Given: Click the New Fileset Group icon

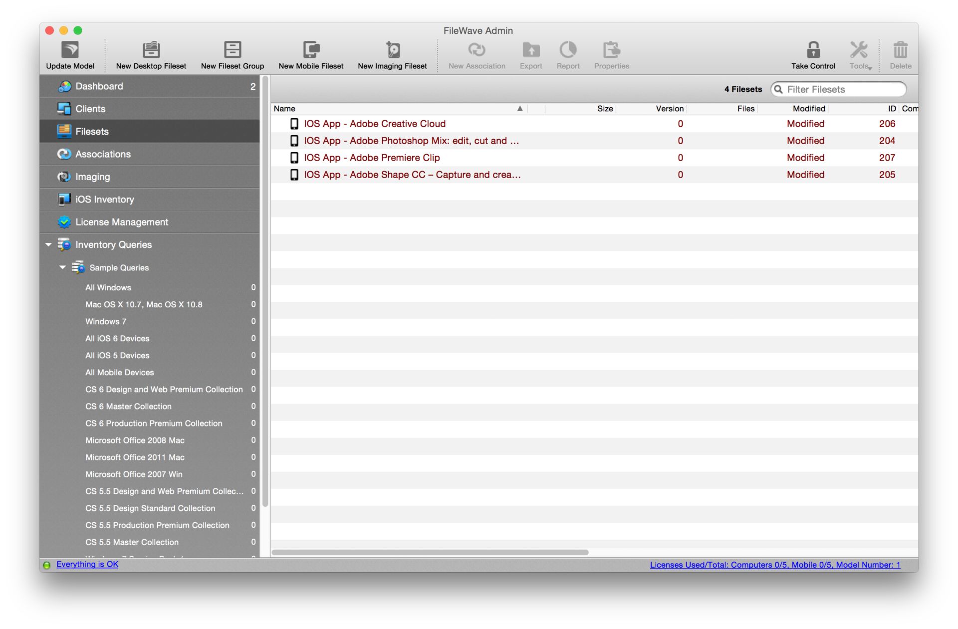Looking at the screenshot, I should (x=232, y=50).
